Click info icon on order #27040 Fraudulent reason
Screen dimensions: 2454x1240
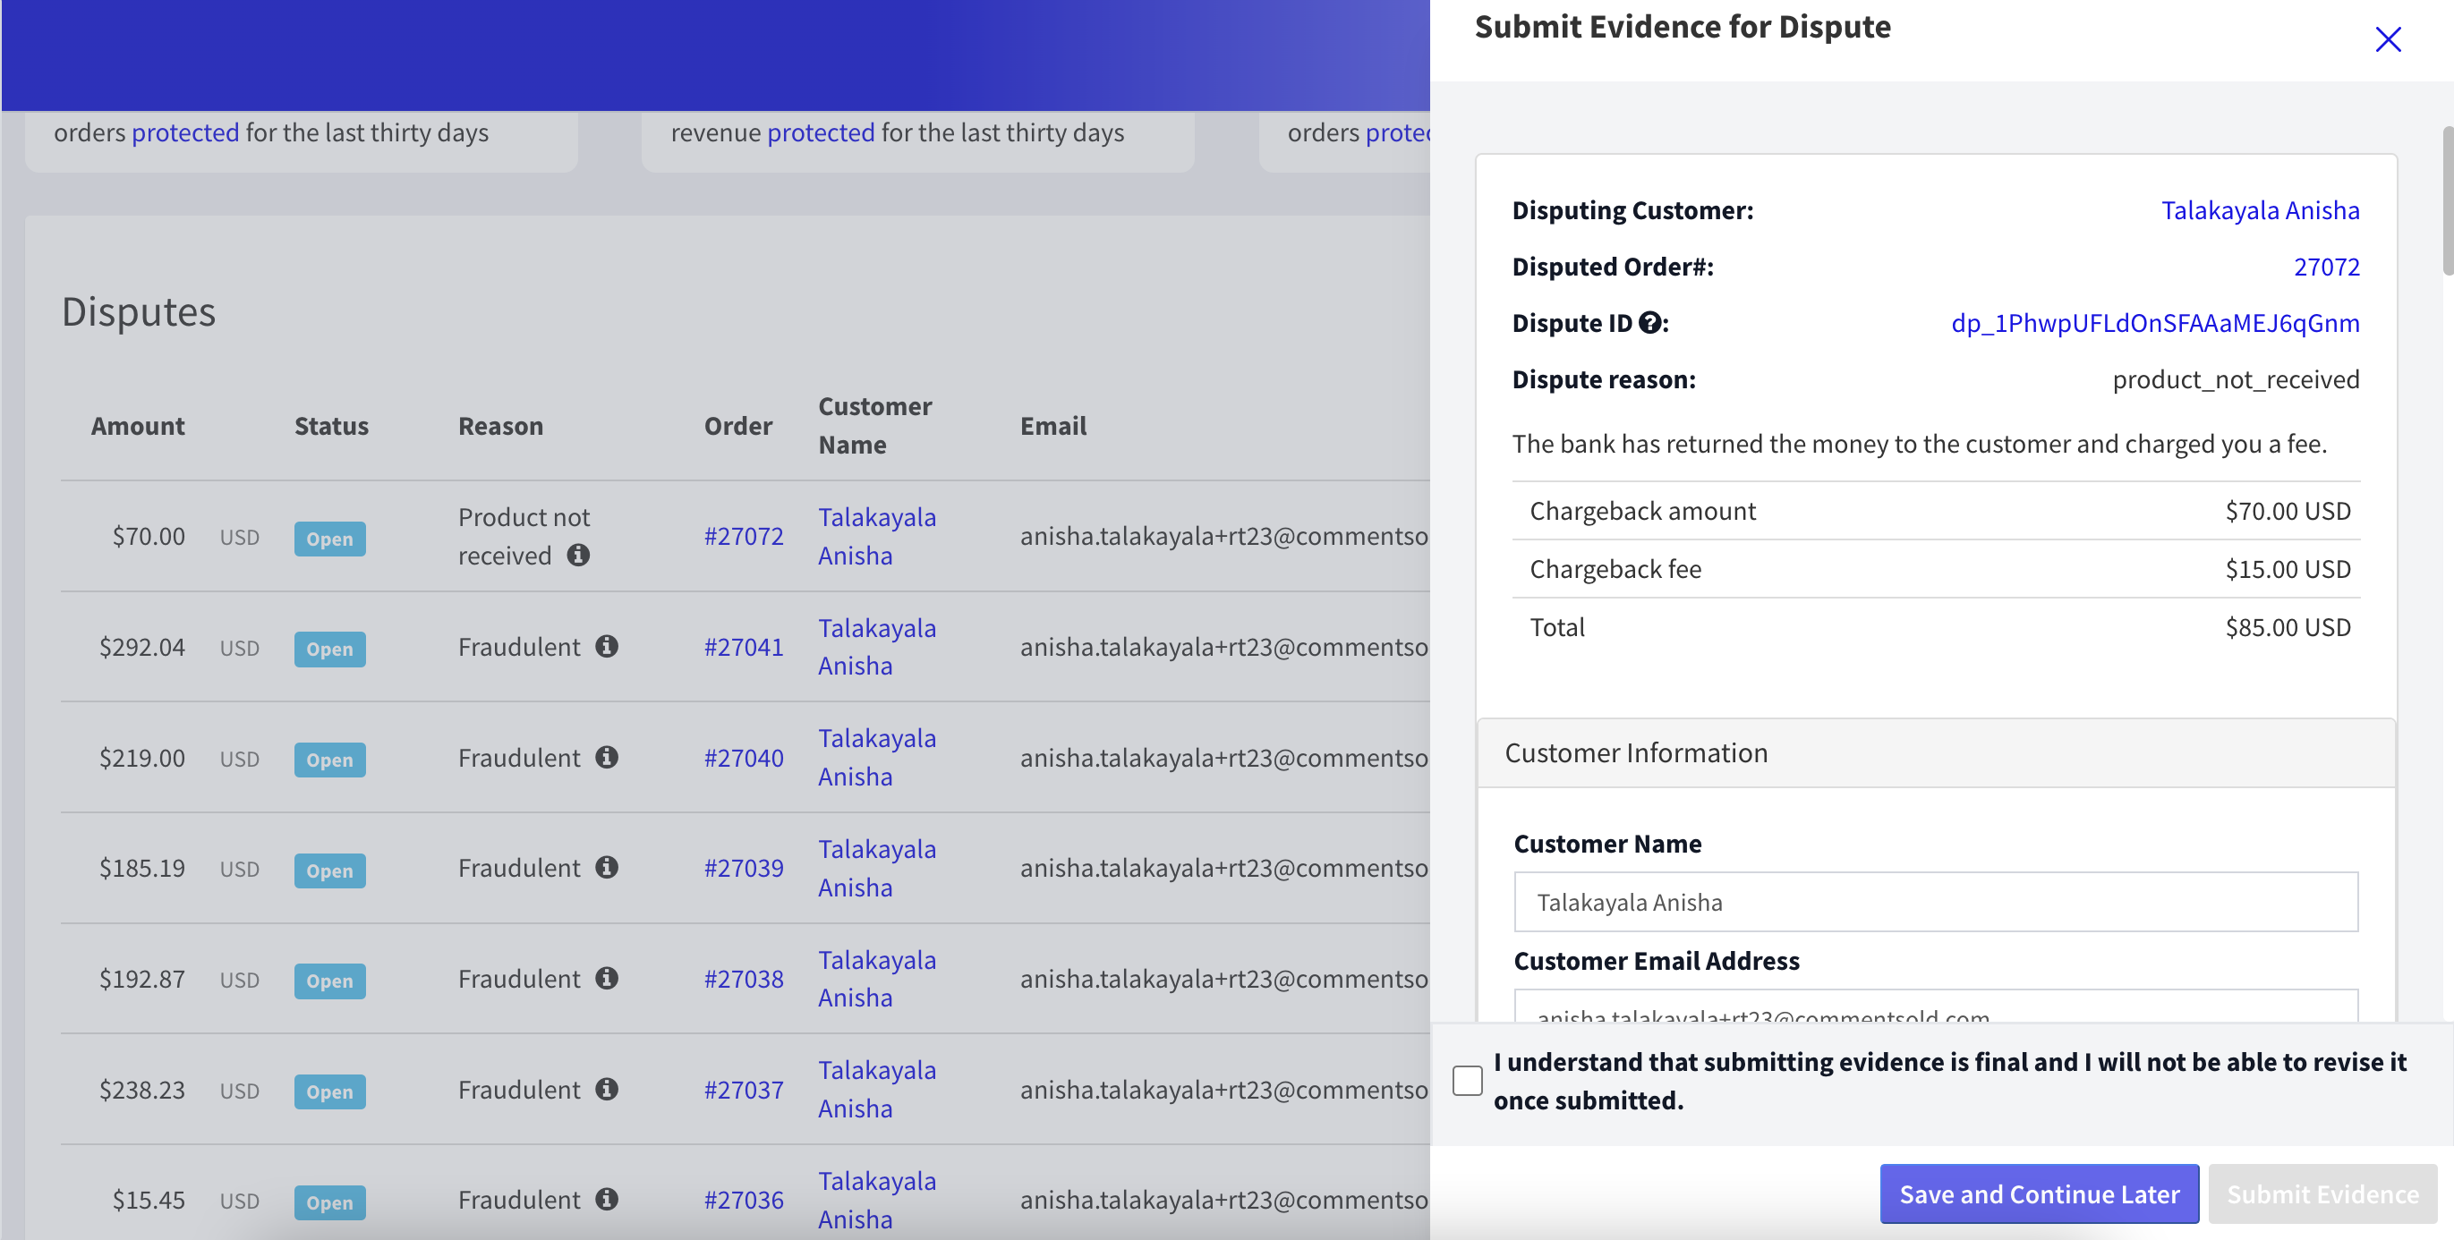point(607,757)
